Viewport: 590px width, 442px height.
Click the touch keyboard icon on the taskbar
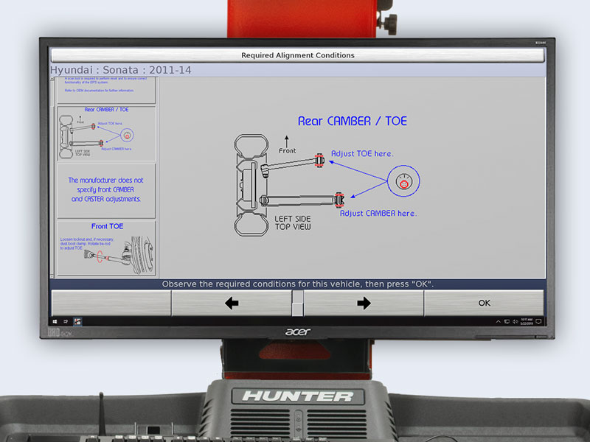pos(66,321)
